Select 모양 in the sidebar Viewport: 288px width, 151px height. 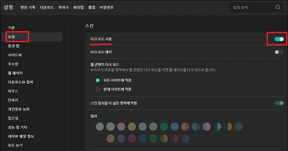(x=32, y=37)
